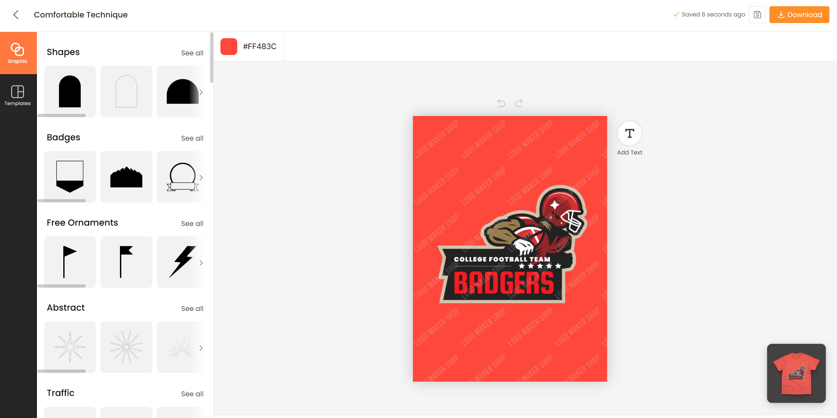
Task: Select the lightning bolt ornament
Action: tap(183, 262)
